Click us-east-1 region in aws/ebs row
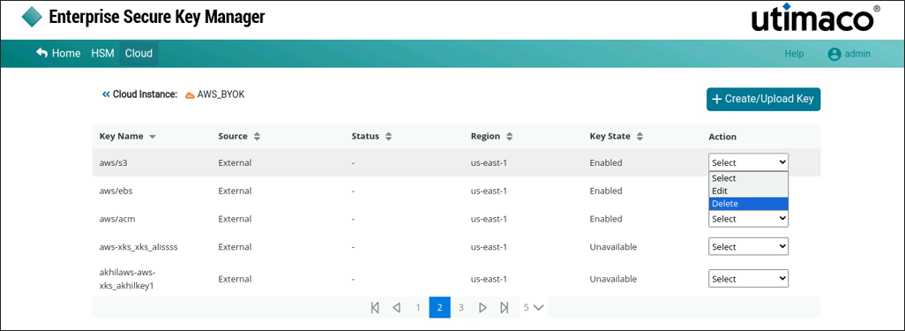This screenshot has width=905, height=331. coord(489,191)
